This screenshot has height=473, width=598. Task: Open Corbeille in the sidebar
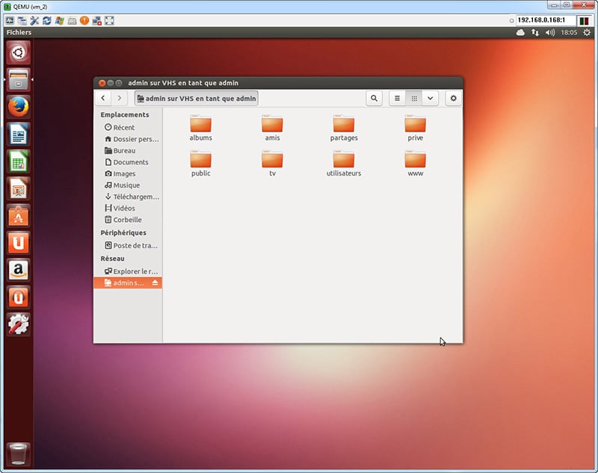point(128,220)
